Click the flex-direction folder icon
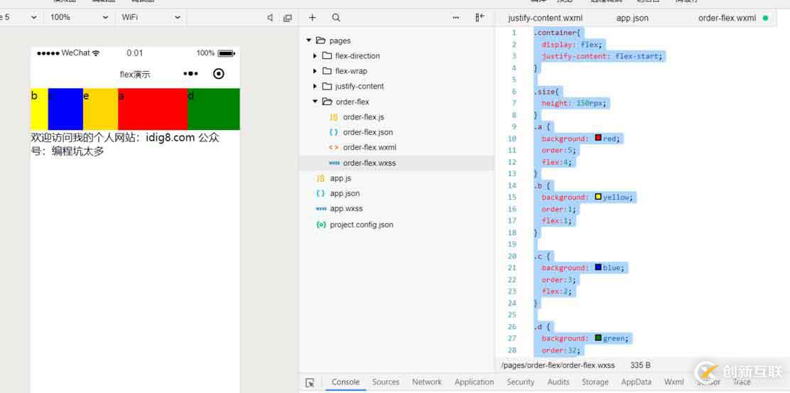The image size is (790, 393). (x=327, y=56)
